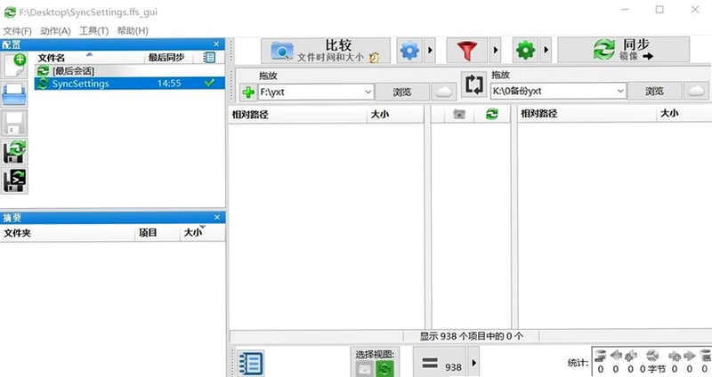Image resolution: width=712 pixels, height=377 pixels.
Task: Create a new configuration with the green-plus page icon
Action: (14, 66)
